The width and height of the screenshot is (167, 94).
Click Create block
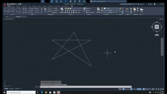coord(88,8)
